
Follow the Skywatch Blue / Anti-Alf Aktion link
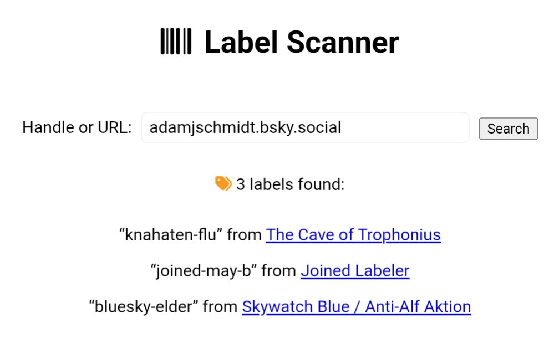356,307
